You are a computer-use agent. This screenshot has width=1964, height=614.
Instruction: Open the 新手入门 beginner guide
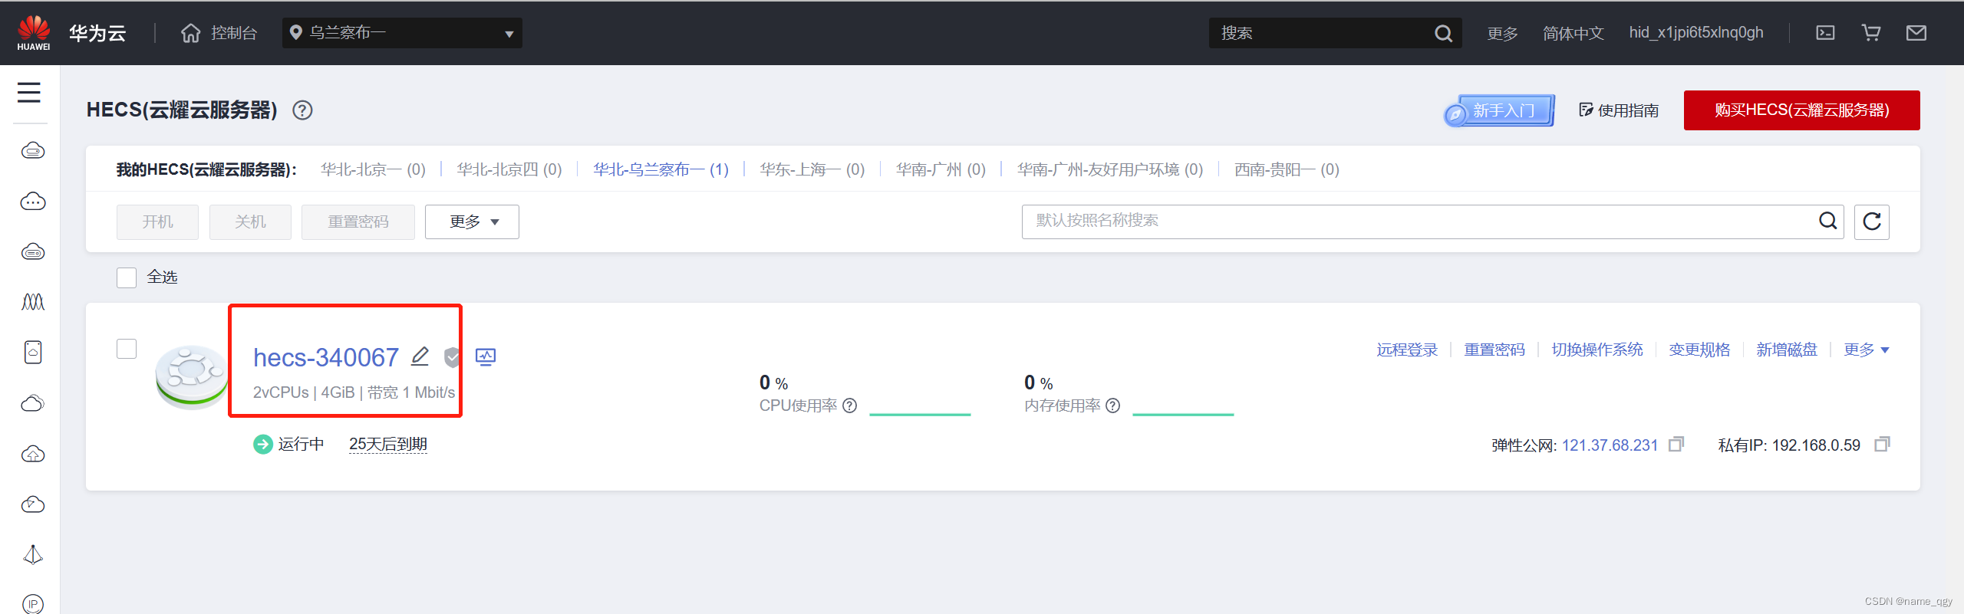pyautogui.click(x=1499, y=110)
